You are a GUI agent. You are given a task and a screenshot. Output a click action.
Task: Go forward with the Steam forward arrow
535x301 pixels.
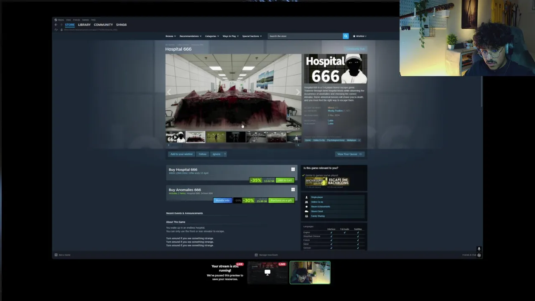click(61, 25)
